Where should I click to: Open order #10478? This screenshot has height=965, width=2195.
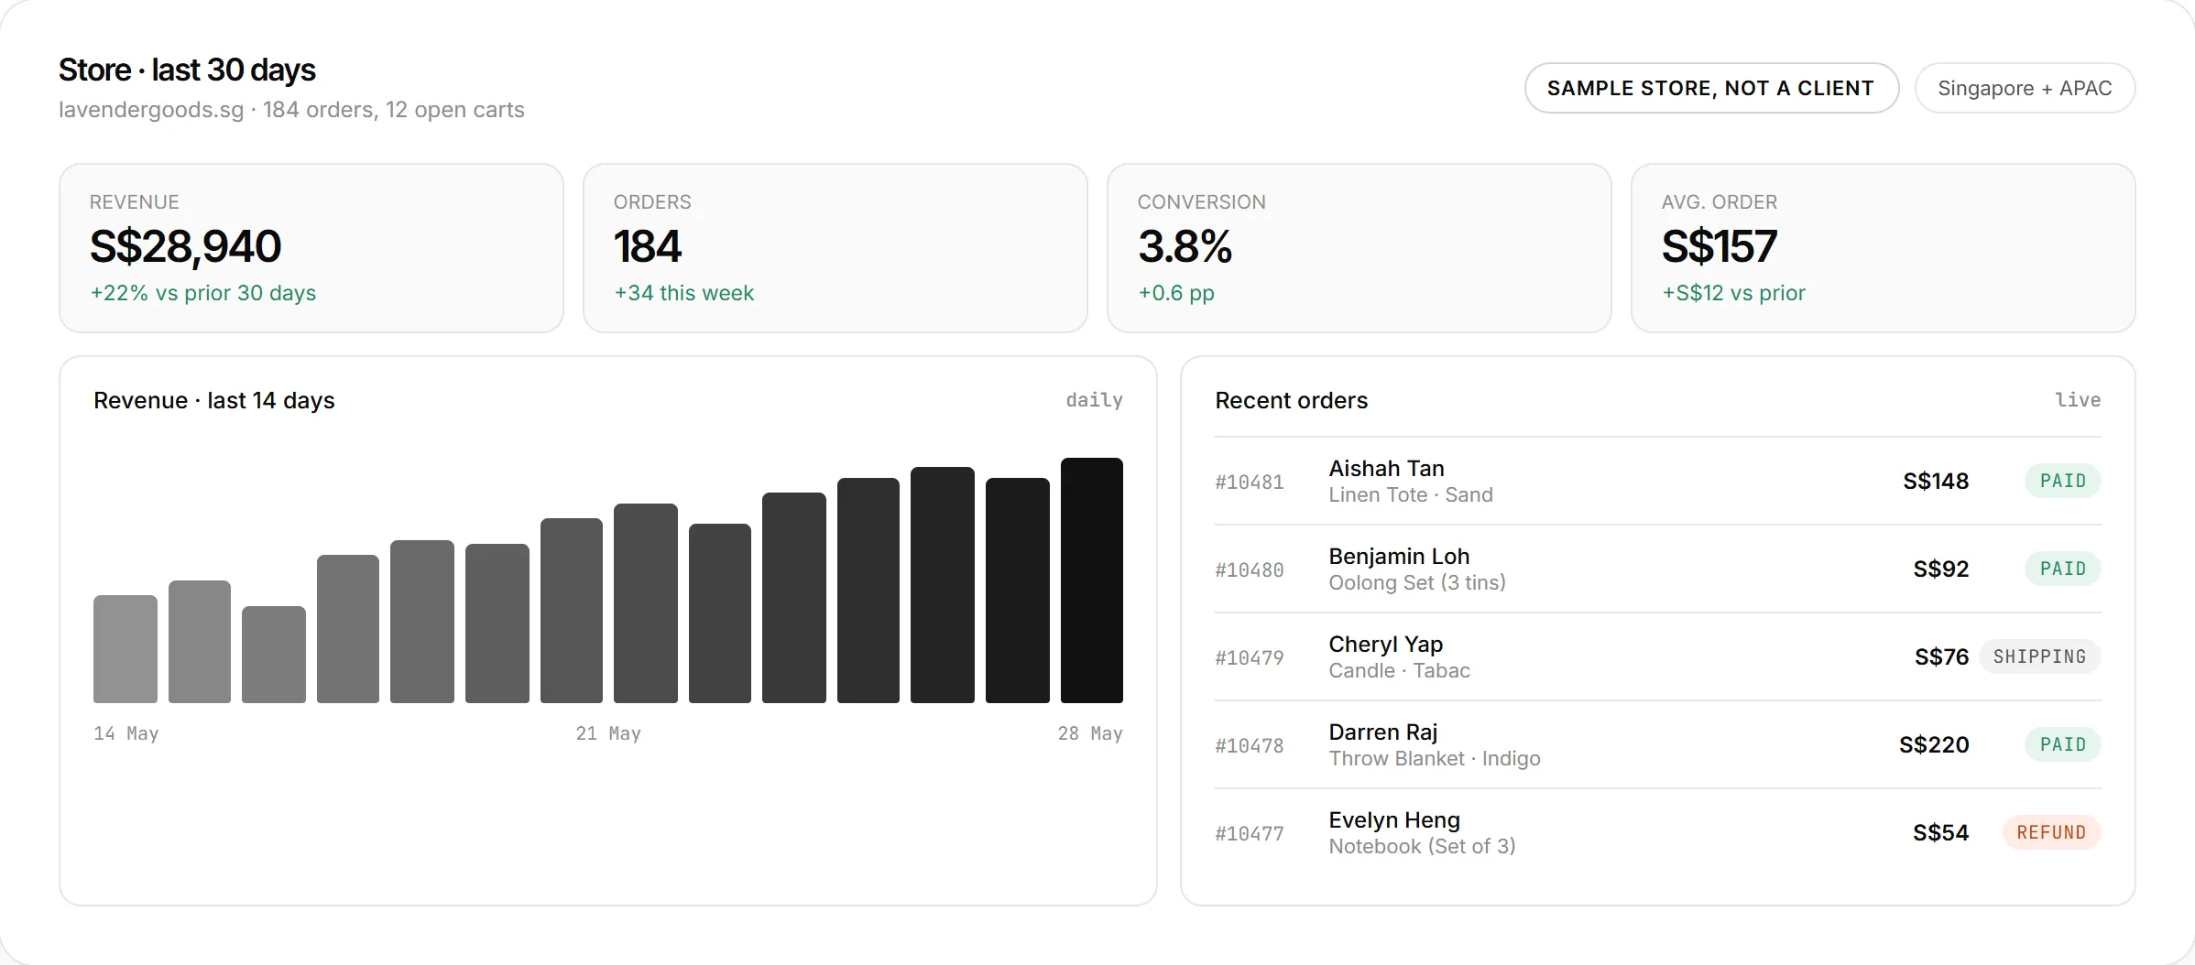(x=1658, y=744)
